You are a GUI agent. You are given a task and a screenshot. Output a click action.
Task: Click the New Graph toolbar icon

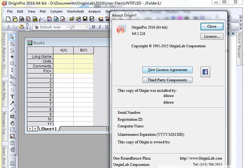(x=29, y=19)
